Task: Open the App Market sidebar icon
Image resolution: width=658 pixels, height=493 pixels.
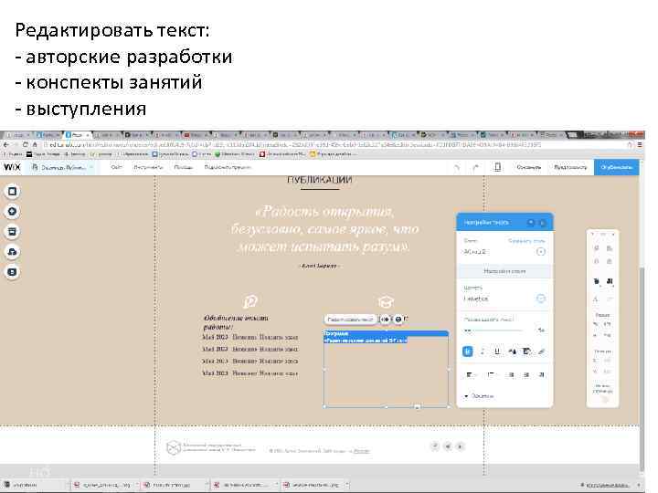Action: (x=12, y=231)
